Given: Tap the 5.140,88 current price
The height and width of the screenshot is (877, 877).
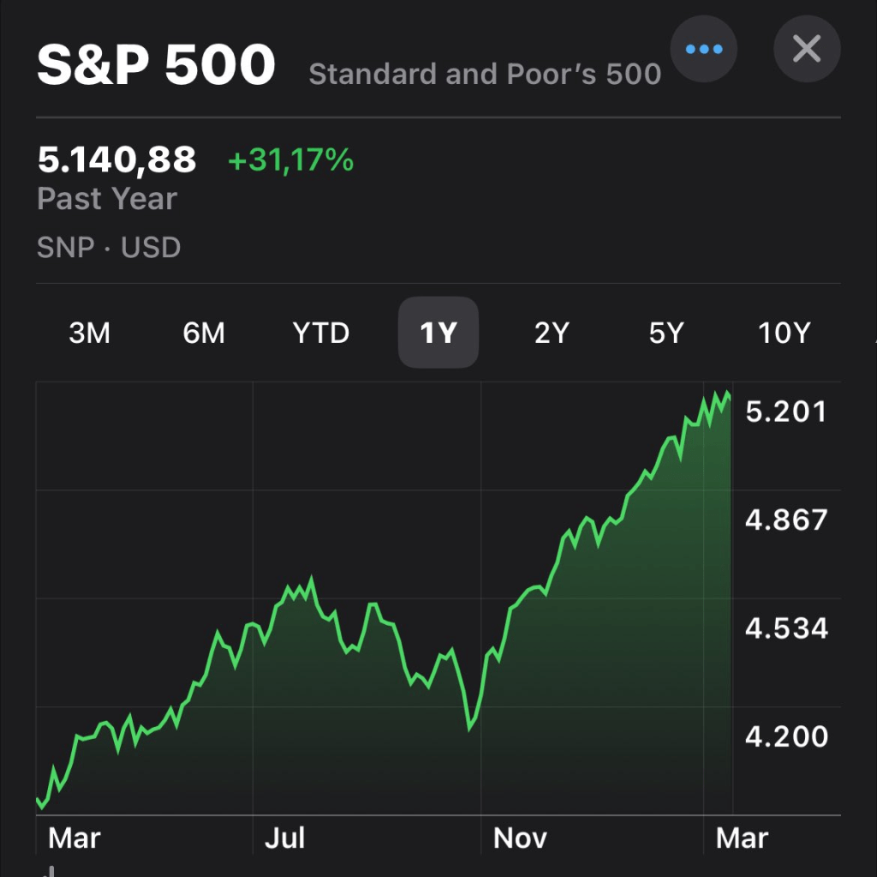Looking at the screenshot, I should click(117, 159).
